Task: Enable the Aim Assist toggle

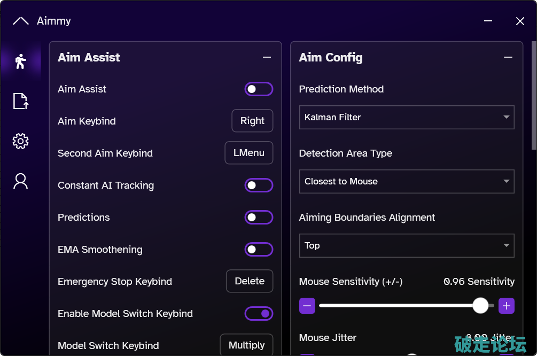Action: (x=259, y=89)
